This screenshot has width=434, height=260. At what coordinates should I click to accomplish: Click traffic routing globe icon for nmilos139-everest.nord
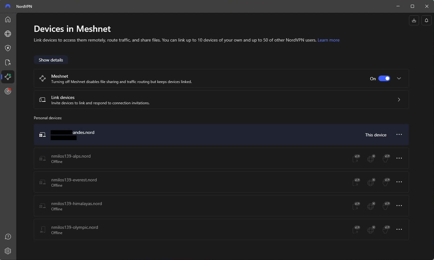tap(371, 182)
